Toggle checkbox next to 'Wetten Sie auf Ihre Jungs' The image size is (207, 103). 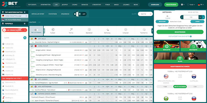(26, 16)
